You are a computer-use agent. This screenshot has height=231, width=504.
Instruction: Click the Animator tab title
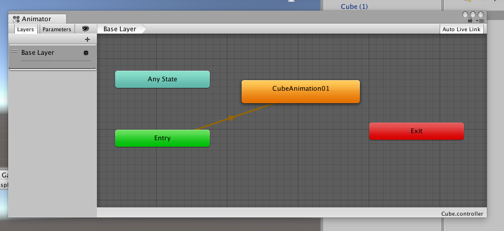point(36,19)
